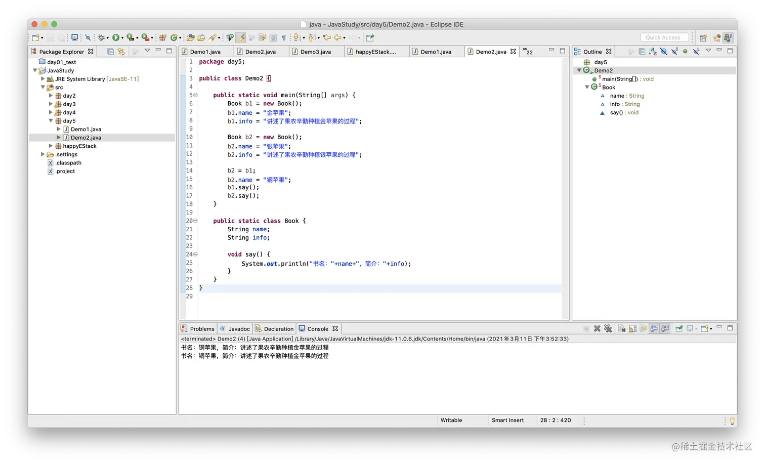Close the Console tab
This screenshot has width=765, height=464.
pyautogui.click(x=335, y=328)
